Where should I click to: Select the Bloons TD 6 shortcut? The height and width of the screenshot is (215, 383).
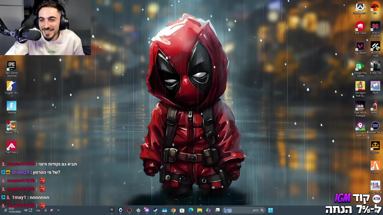(x=12, y=128)
